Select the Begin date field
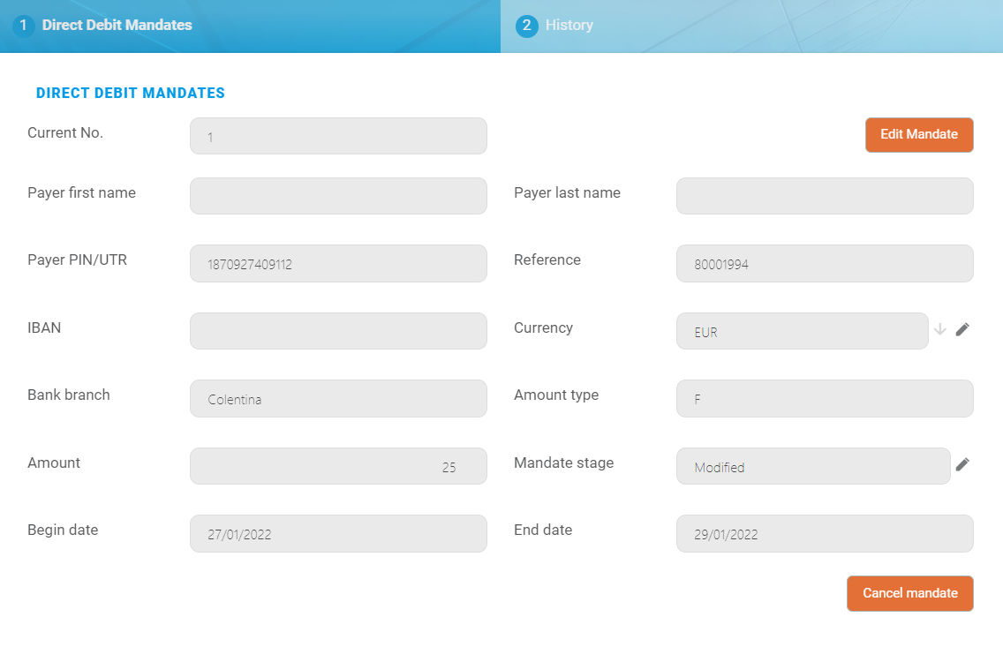Screen dimensions: 1003x662 click(x=338, y=534)
